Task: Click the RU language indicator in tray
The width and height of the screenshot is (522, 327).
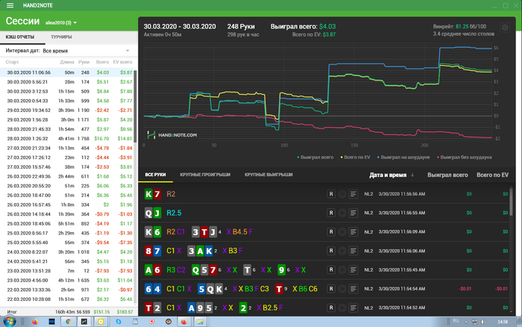Action: [x=456, y=321]
